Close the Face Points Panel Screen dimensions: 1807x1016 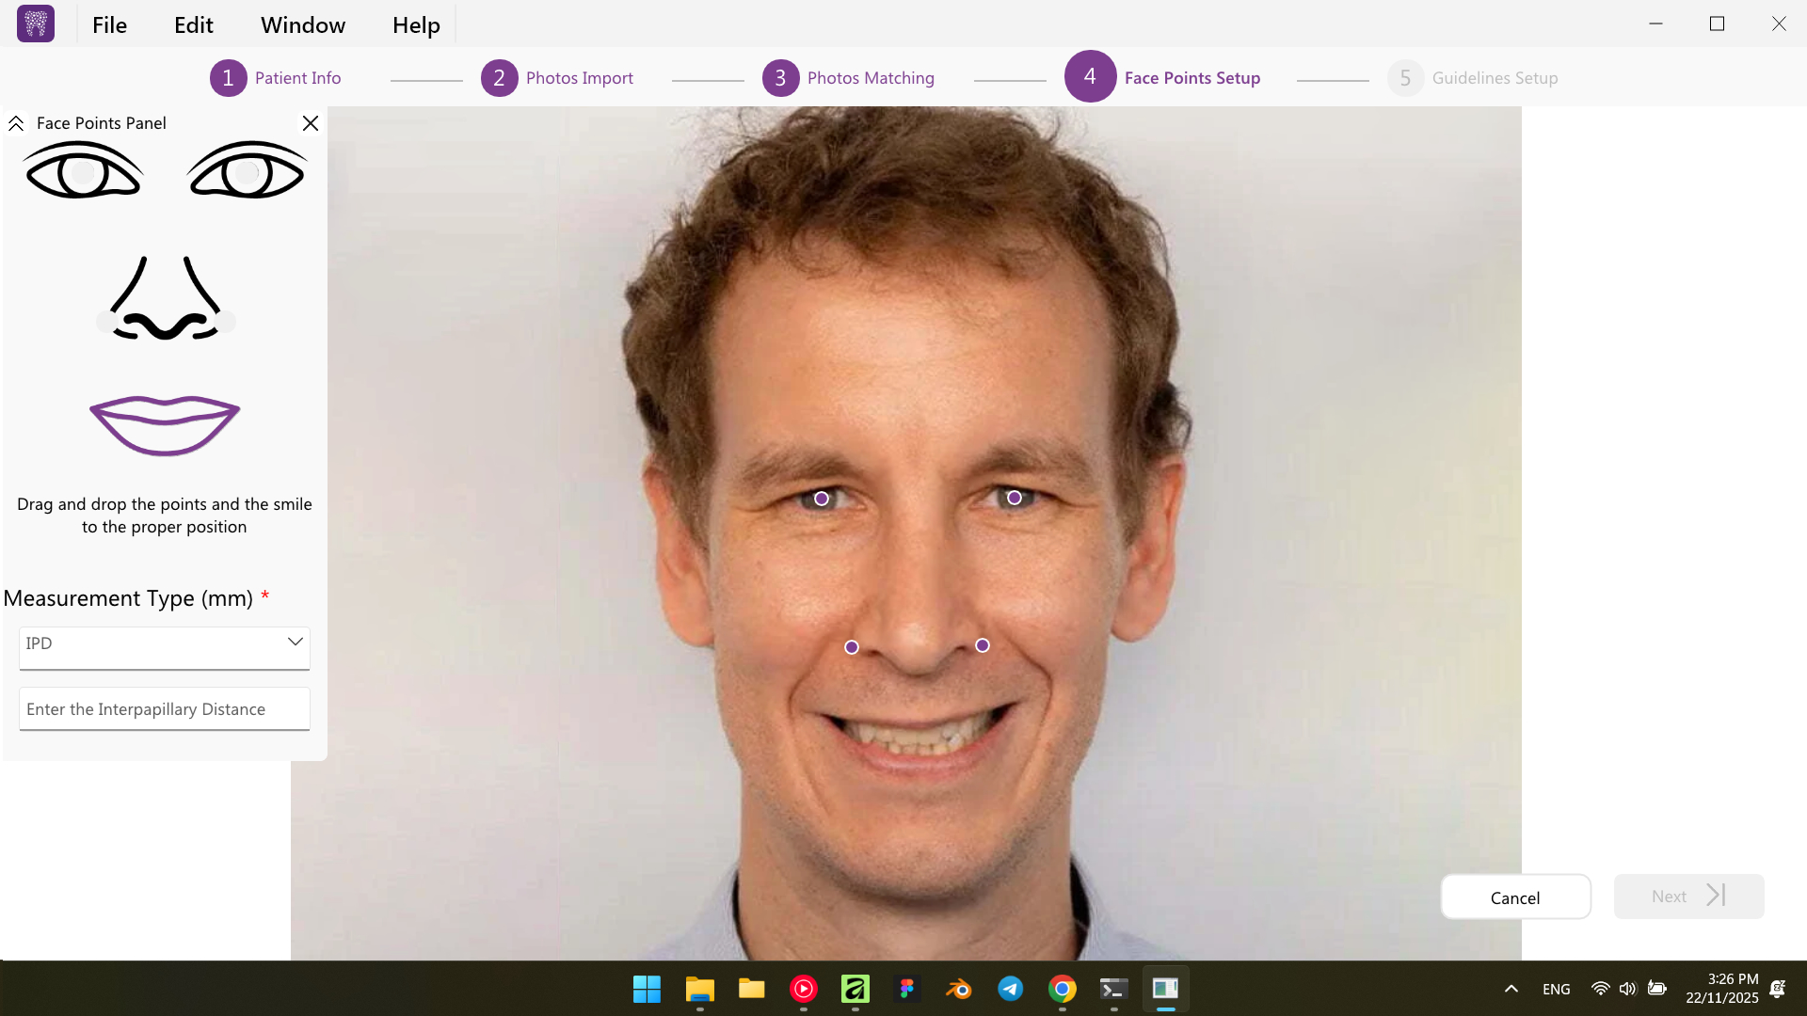pyautogui.click(x=310, y=123)
